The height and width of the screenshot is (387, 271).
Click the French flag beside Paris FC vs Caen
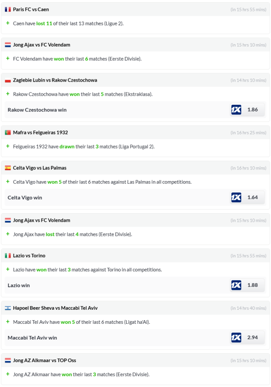point(8,9)
